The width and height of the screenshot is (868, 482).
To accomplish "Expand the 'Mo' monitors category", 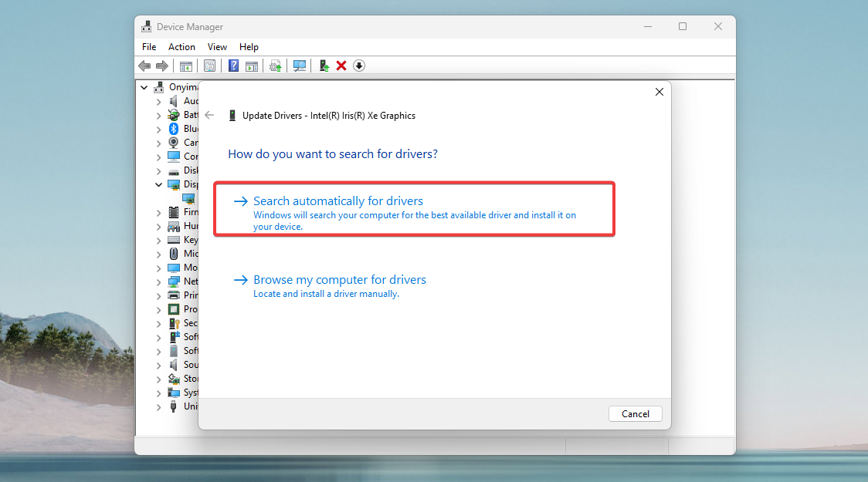I will (x=158, y=268).
